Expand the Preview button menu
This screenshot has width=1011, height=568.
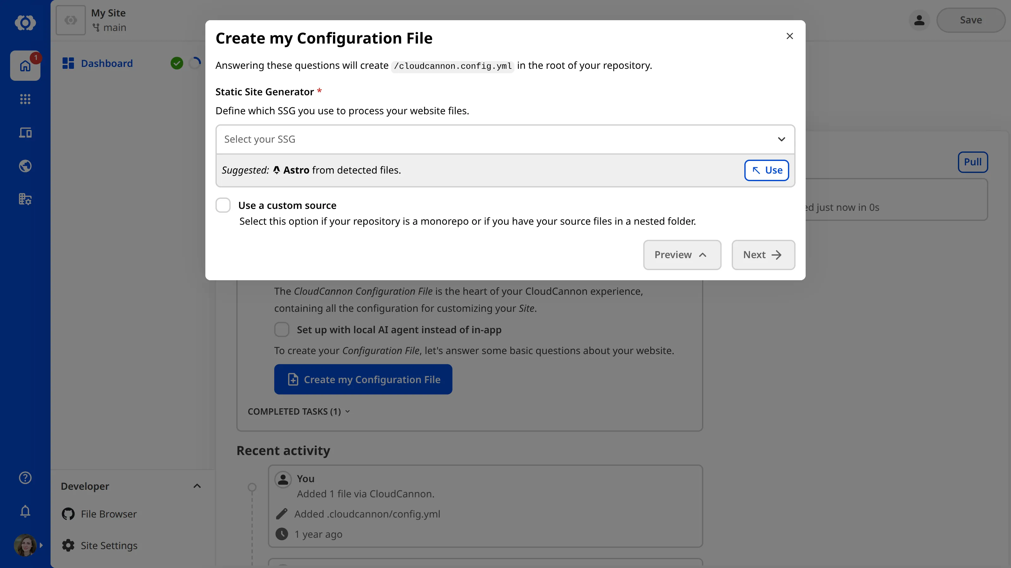click(x=682, y=255)
